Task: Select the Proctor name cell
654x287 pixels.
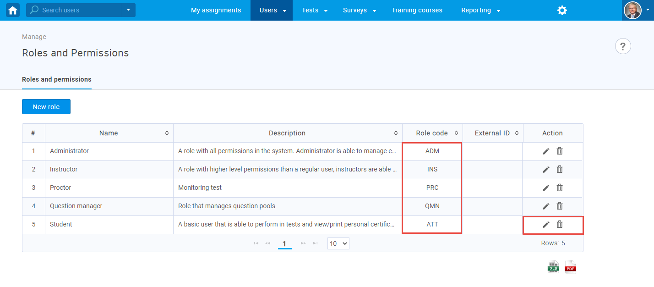Action: pos(109,188)
